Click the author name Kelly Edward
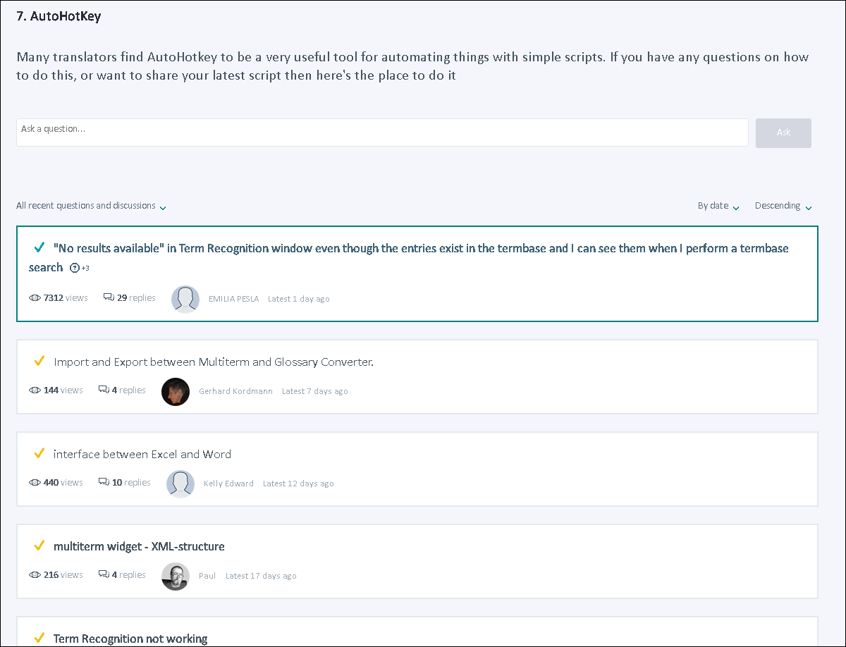The height and width of the screenshot is (647, 846). click(228, 483)
